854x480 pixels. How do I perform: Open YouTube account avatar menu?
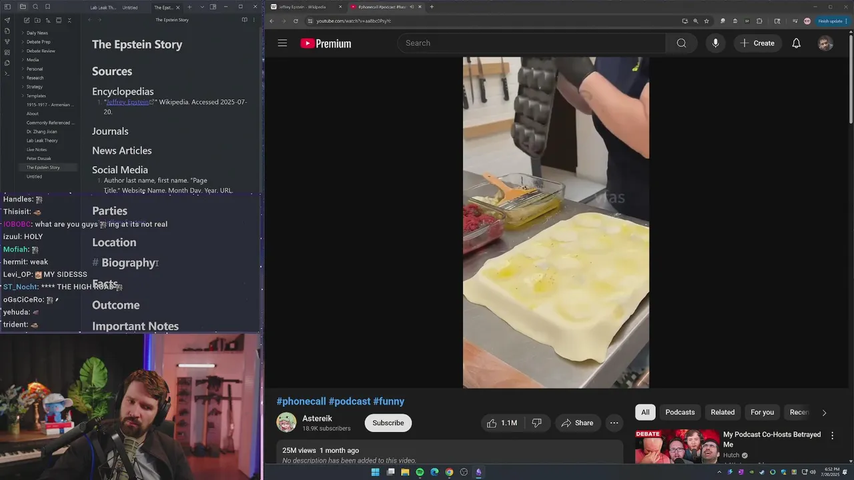[x=825, y=43]
